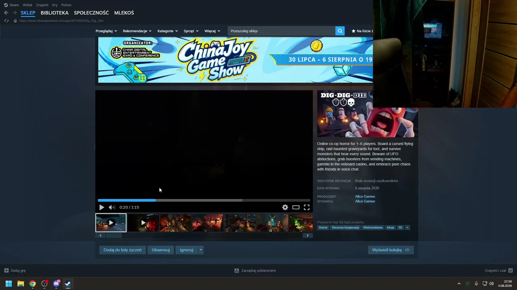517x290 pixels.
Task: Click the magnifier search button
Action: tap(340, 31)
